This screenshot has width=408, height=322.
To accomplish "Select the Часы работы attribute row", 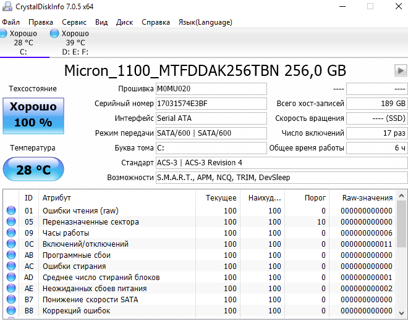I will [x=200, y=233].
